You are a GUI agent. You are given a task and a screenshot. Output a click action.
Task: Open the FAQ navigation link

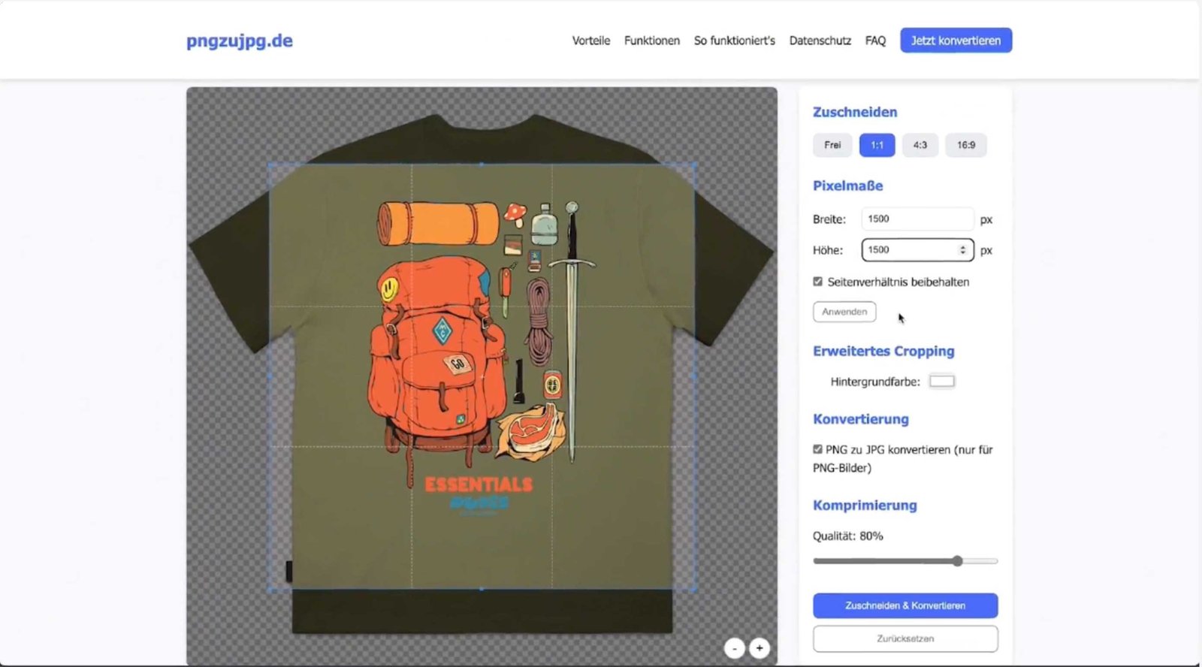875,41
